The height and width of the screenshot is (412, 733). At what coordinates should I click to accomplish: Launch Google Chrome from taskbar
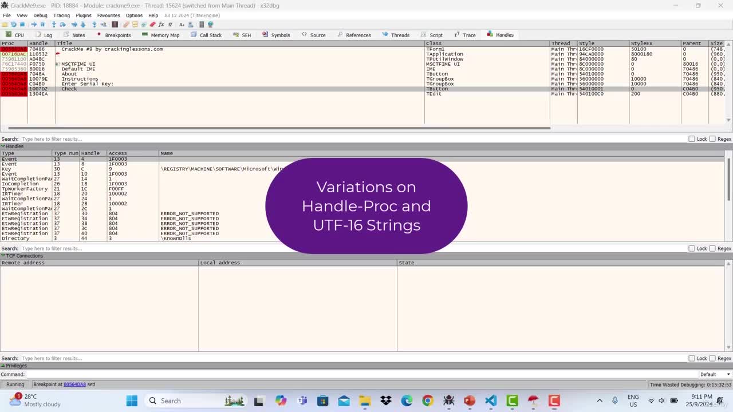pyautogui.click(x=427, y=401)
